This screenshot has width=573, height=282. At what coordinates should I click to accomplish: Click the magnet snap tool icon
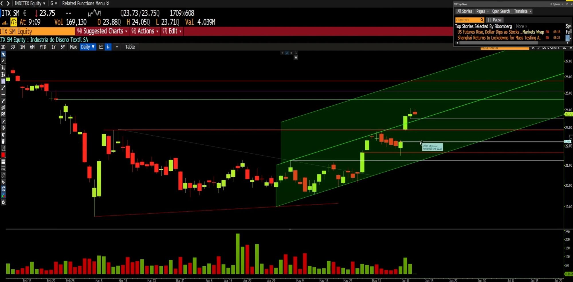pos(3,189)
